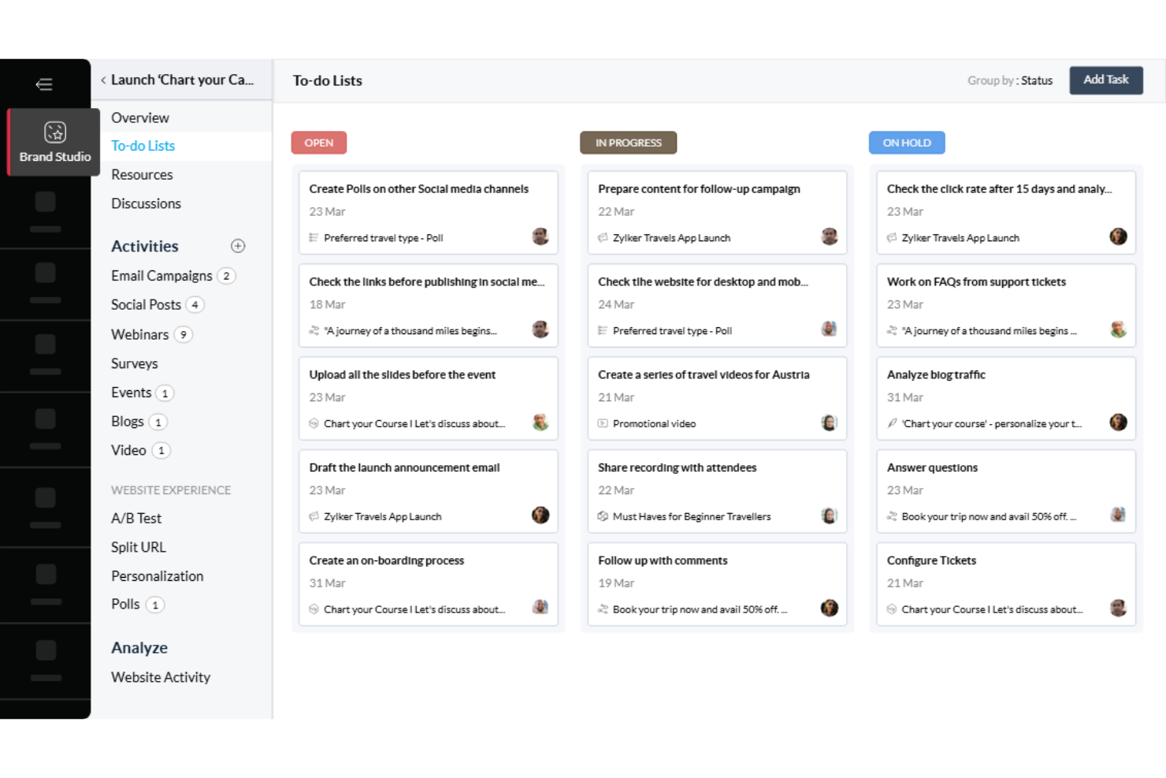Collapse the dark navigation rail
The image size is (1166, 778).
pos(44,84)
